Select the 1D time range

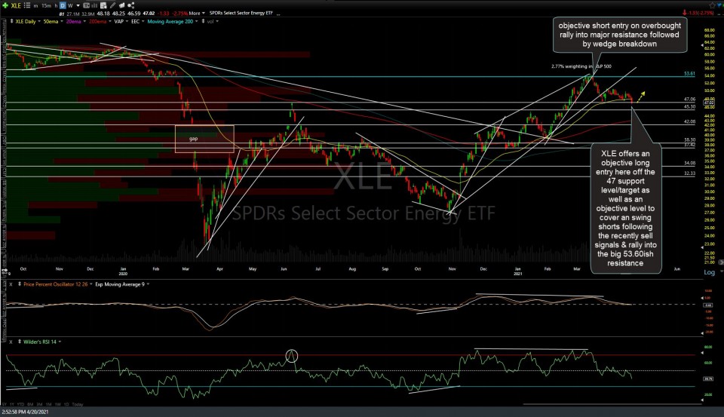pyautogui.click(x=66, y=404)
